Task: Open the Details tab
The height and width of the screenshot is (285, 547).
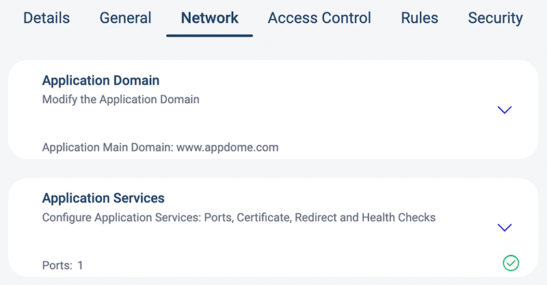Action: 46,18
